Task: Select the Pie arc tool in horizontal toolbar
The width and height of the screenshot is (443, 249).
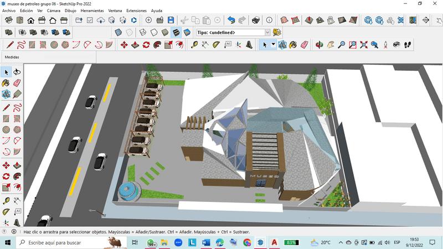Action: pyautogui.click(x=109, y=45)
